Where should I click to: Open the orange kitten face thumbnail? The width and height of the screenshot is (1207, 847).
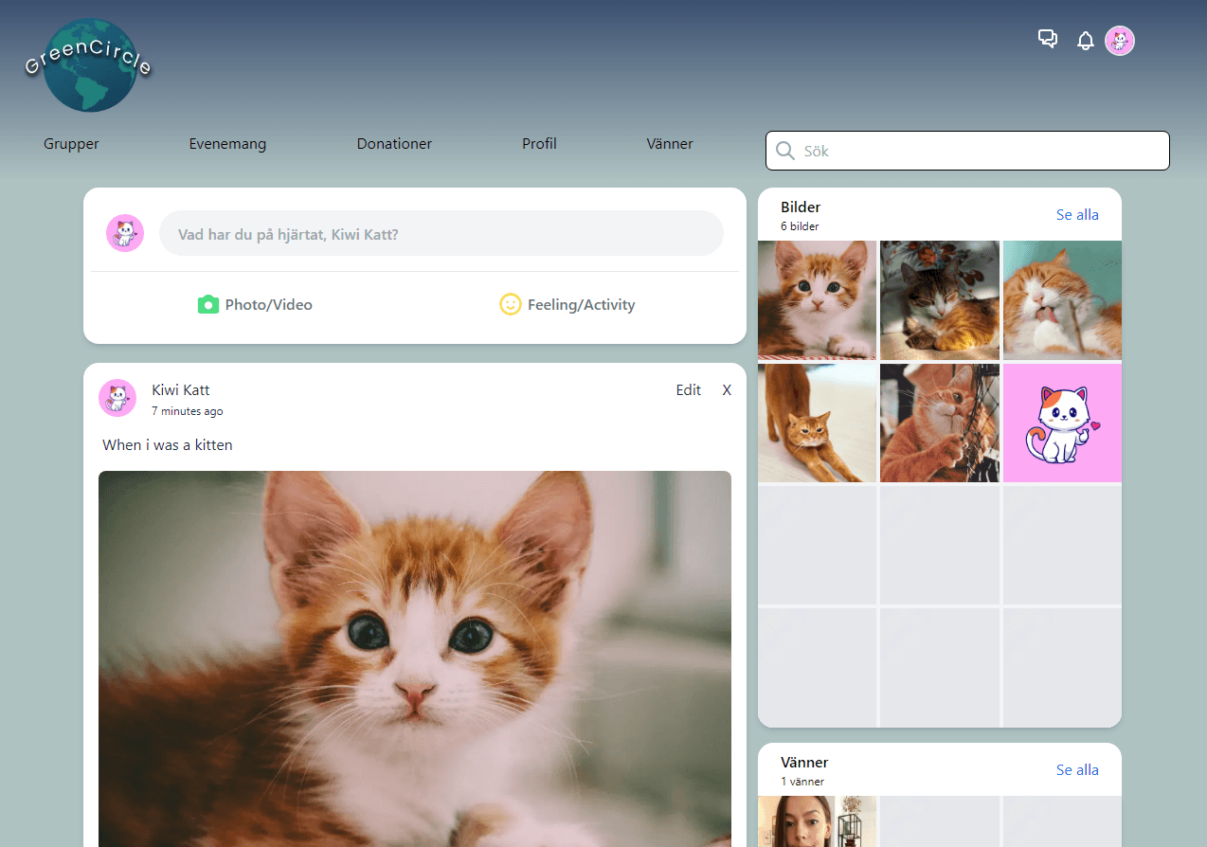(x=817, y=300)
